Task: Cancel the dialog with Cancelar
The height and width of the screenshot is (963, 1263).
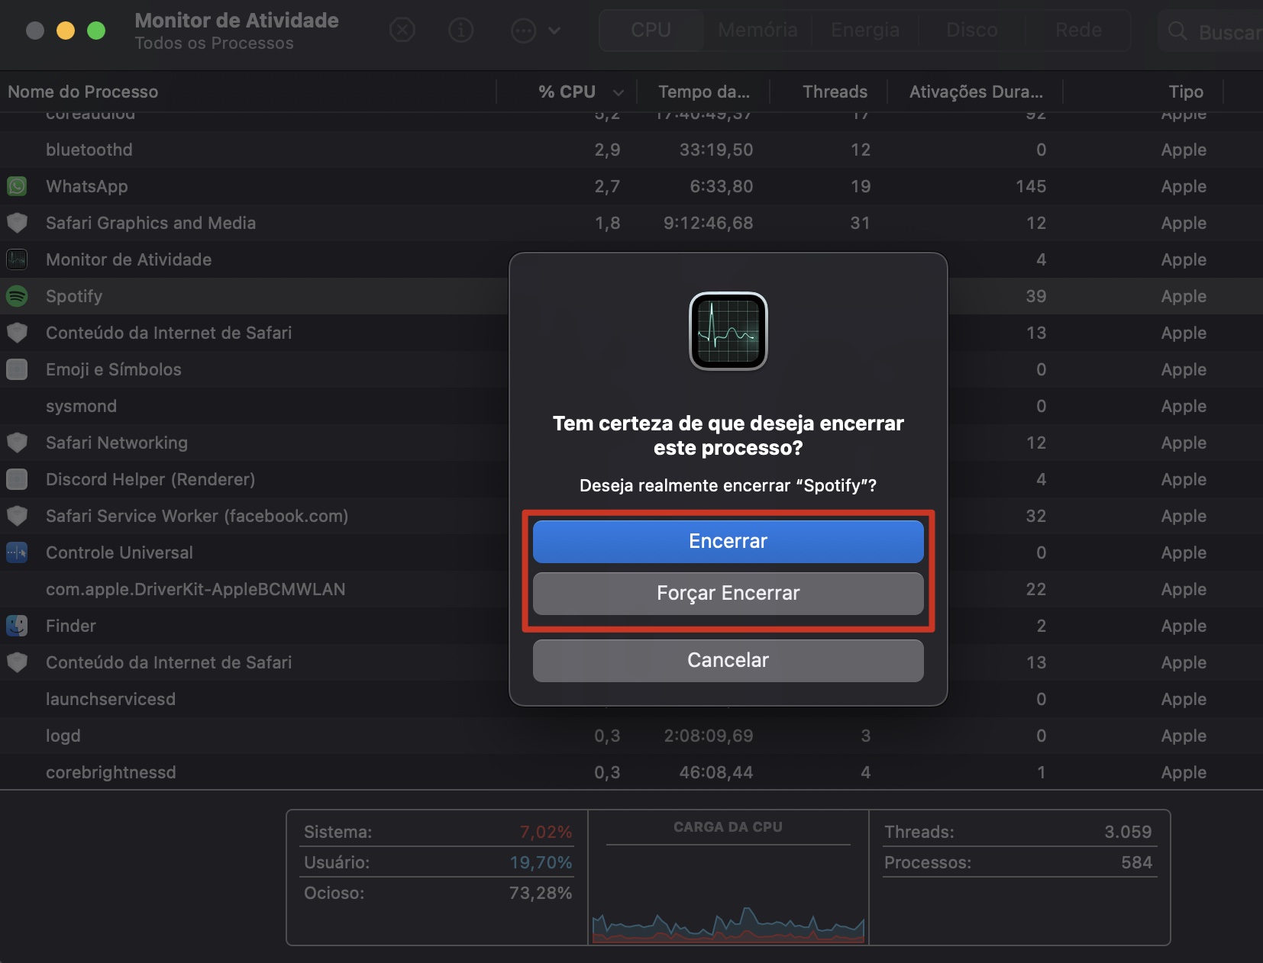Action: 728,660
